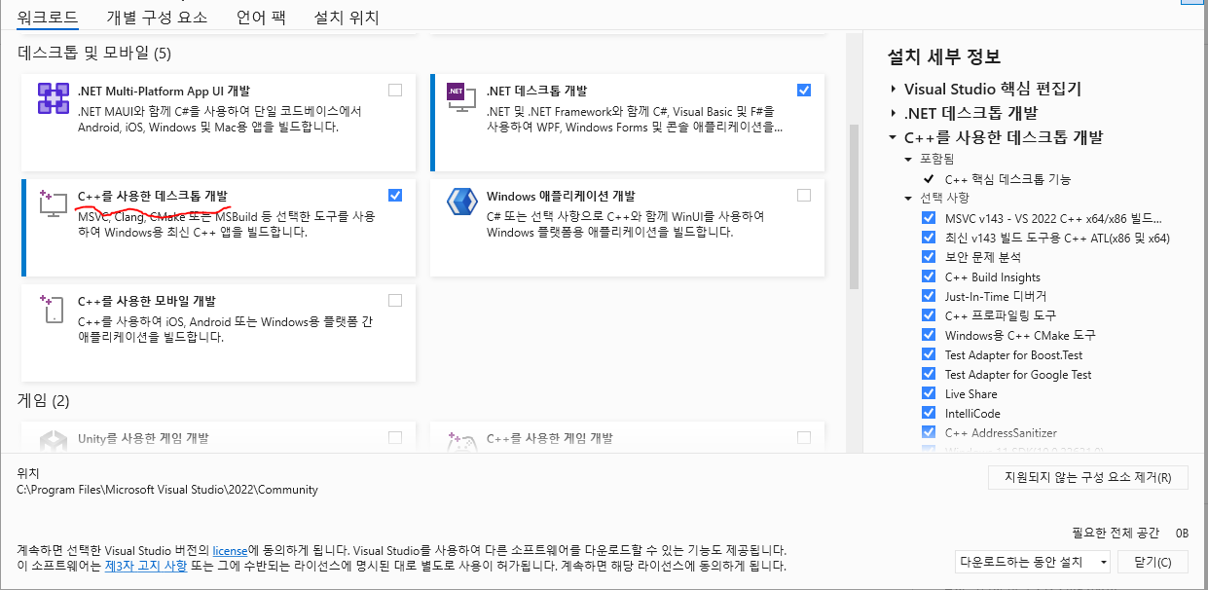This screenshot has width=1208, height=590.
Task: Switch to the 개별 구성 요소 tab
Action: 158,18
